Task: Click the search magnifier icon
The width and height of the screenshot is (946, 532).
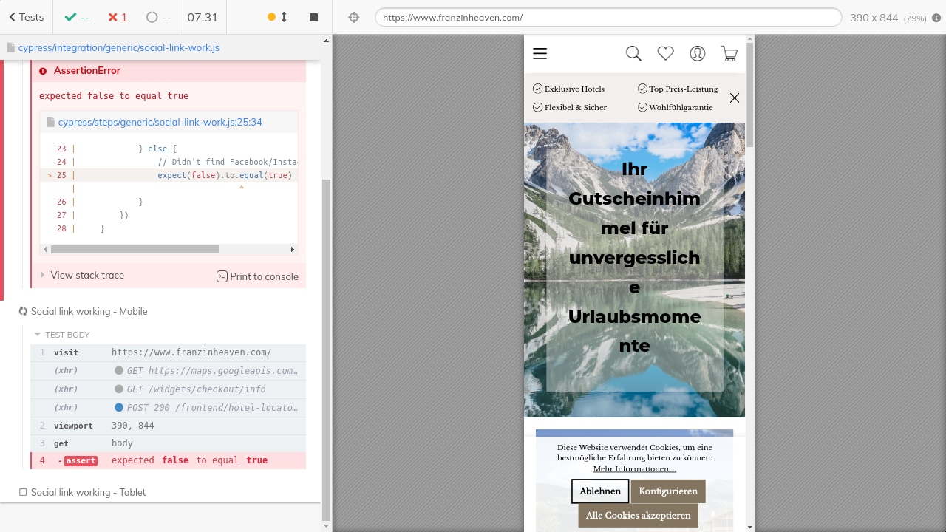Action: pos(633,53)
